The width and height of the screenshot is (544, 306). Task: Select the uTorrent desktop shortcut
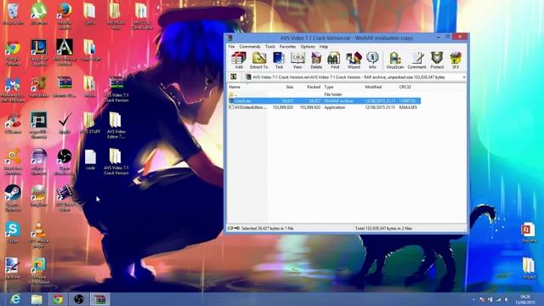pyautogui.click(x=39, y=14)
